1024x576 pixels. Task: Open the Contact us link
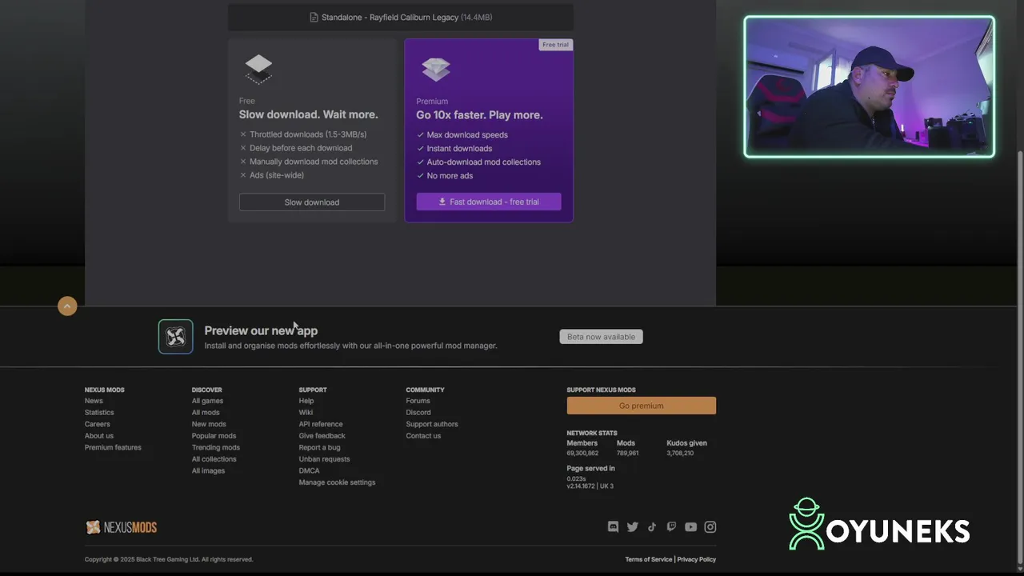(423, 436)
